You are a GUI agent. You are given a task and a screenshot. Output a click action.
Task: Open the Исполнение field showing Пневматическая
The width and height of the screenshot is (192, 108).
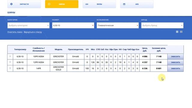pyautogui.click(x=118, y=25)
